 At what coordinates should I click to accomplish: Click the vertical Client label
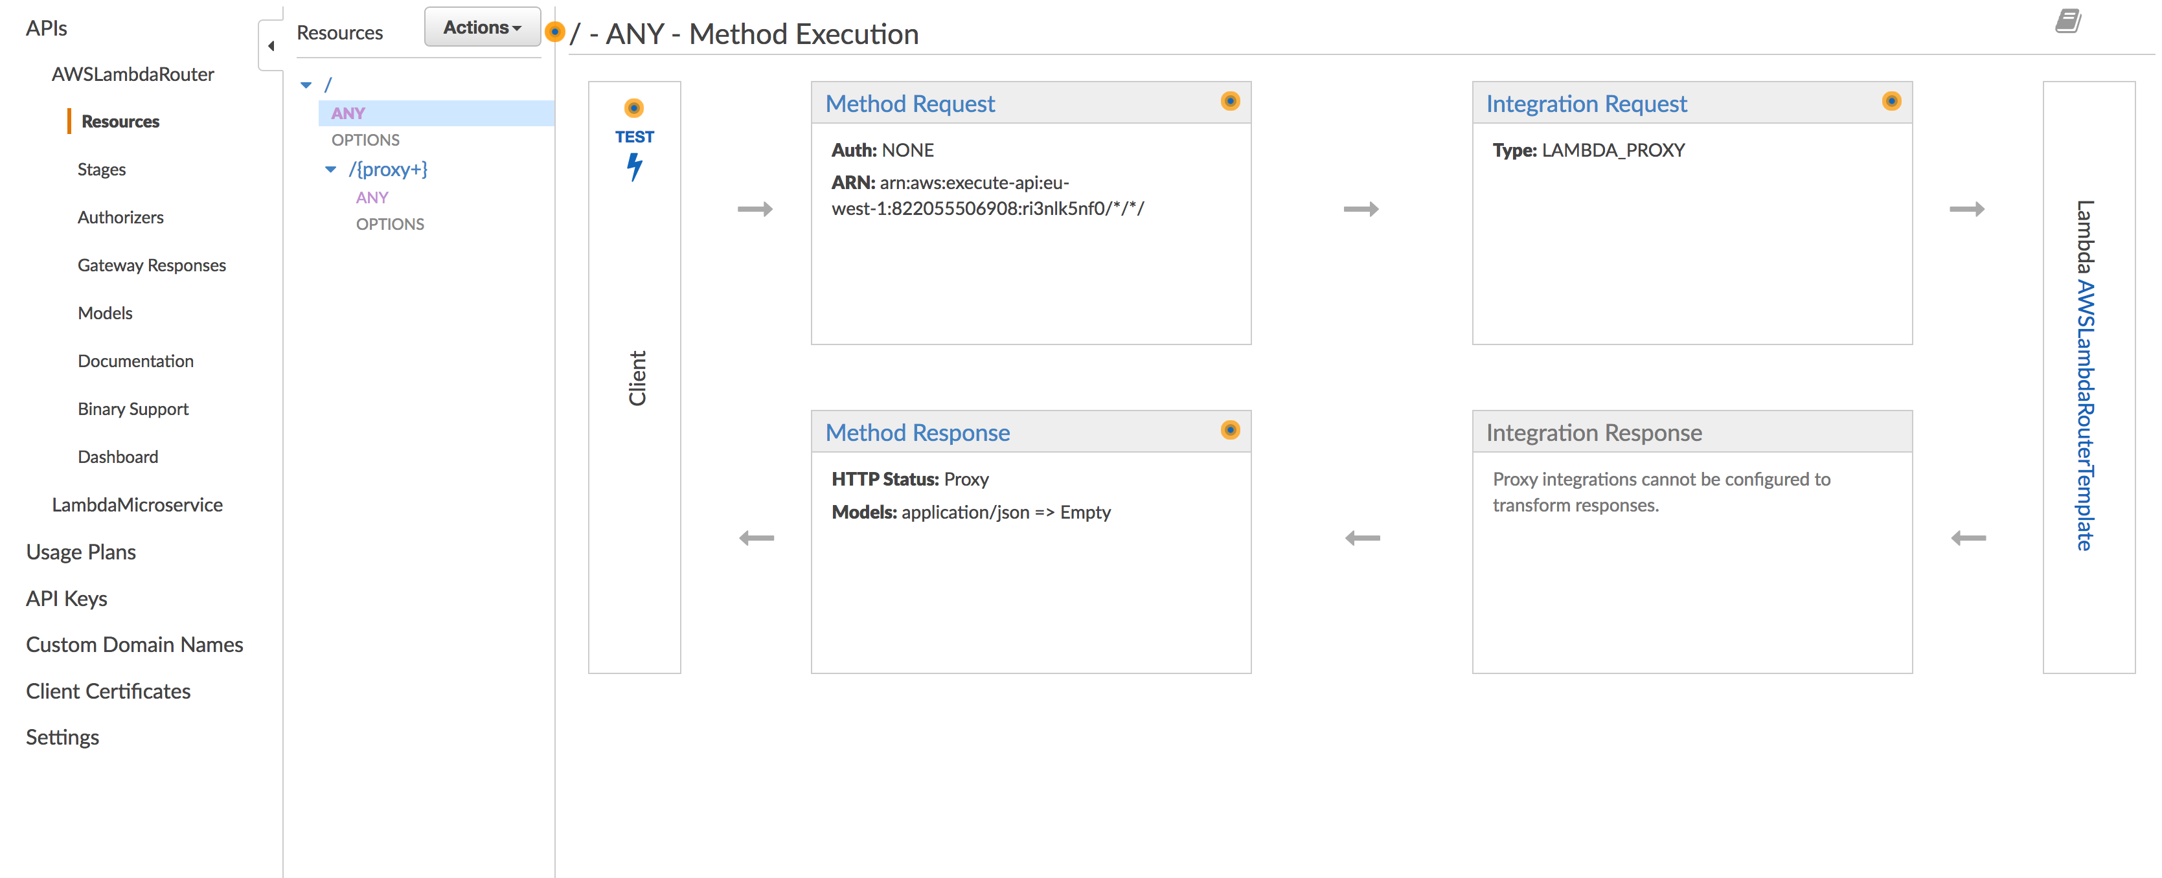[637, 379]
